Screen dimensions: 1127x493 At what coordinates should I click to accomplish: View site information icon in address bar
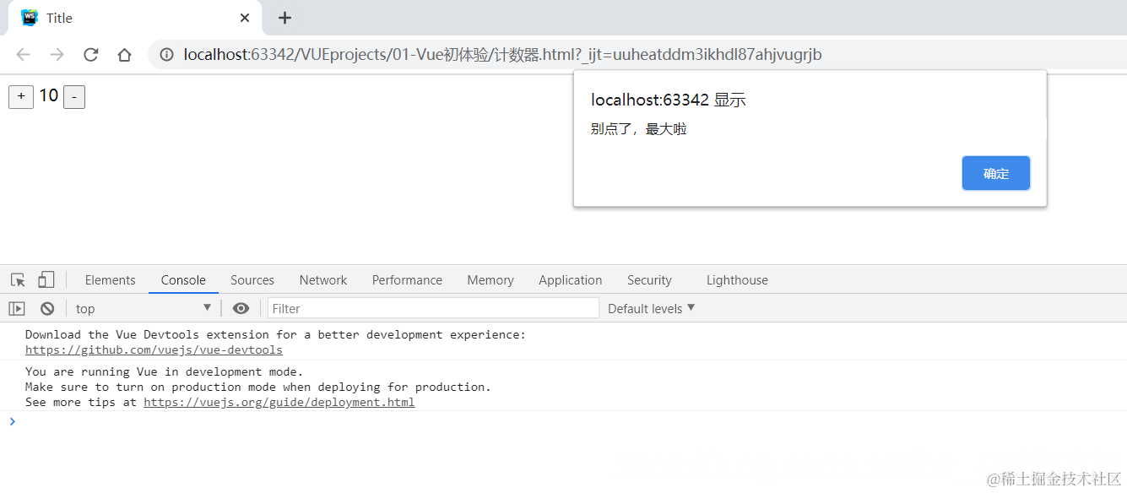pos(167,55)
